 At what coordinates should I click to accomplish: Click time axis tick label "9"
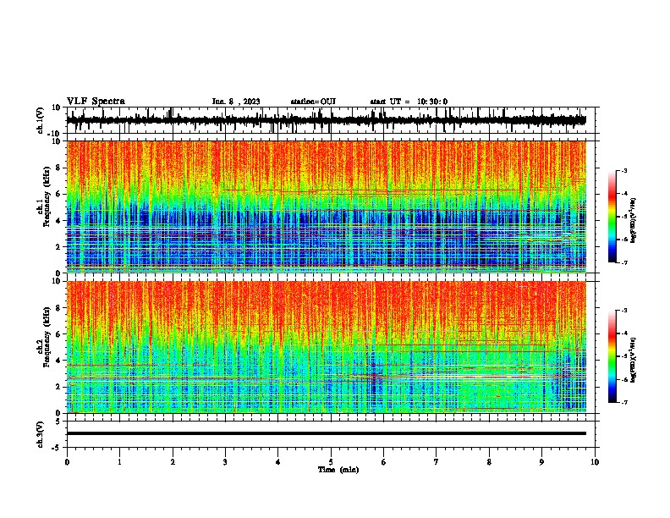(541, 462)
